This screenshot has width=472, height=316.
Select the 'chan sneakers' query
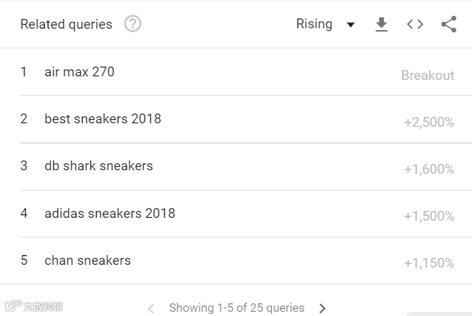(88, 260)
